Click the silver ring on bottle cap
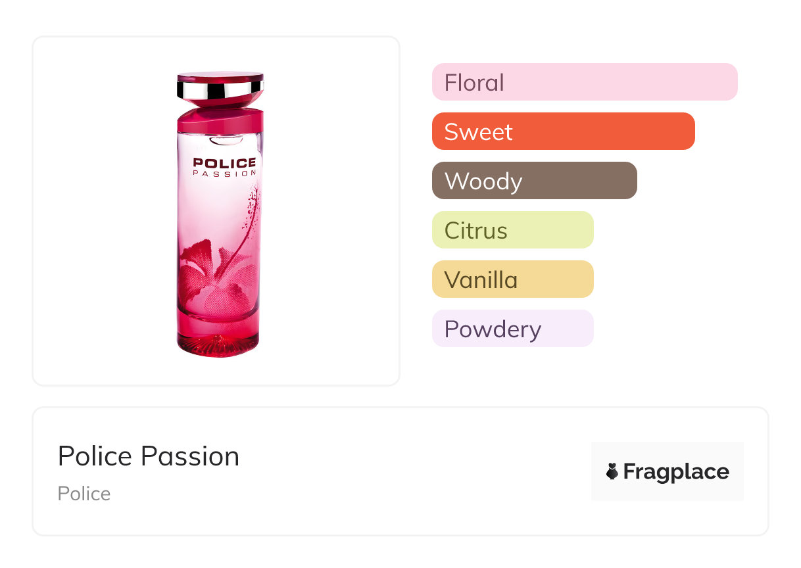The image size is (801, 568). pos(220,88)
